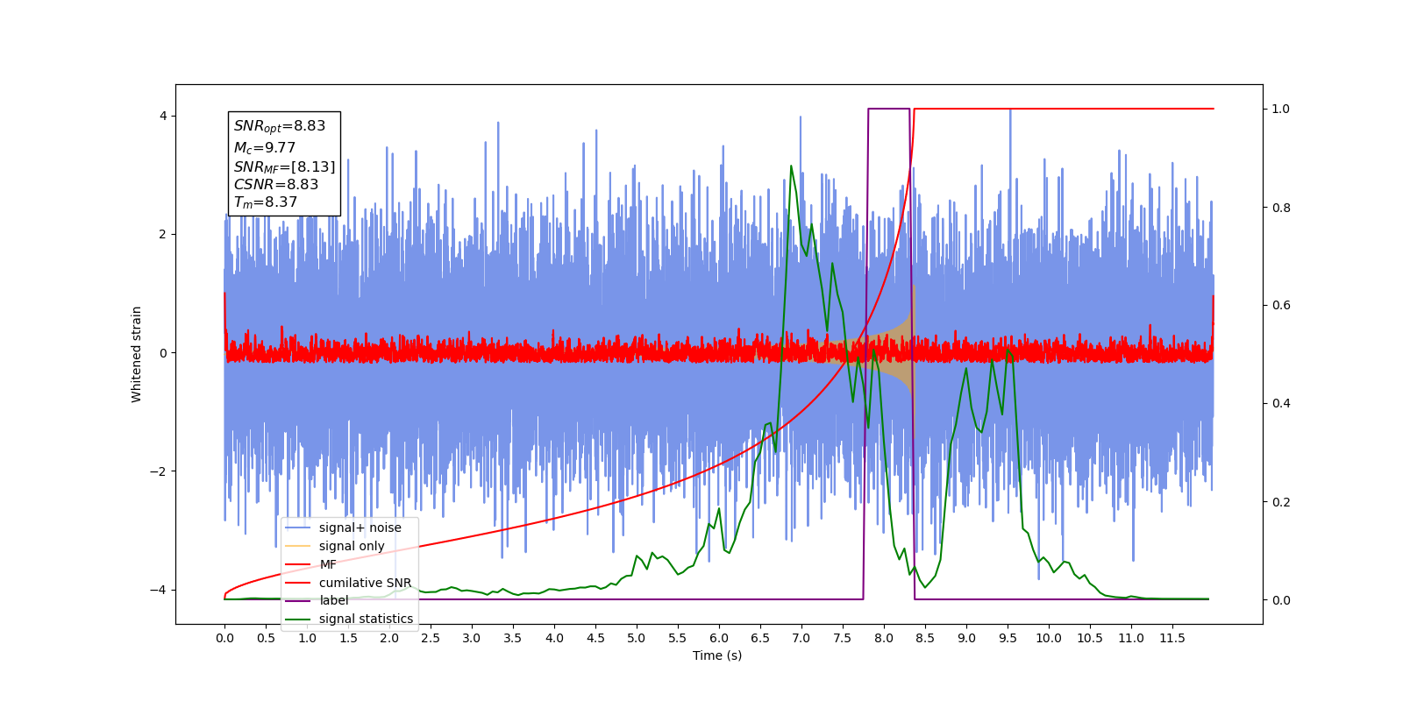
Task: Click the x-axis tick label 10.0
Action: (1049, 638)
